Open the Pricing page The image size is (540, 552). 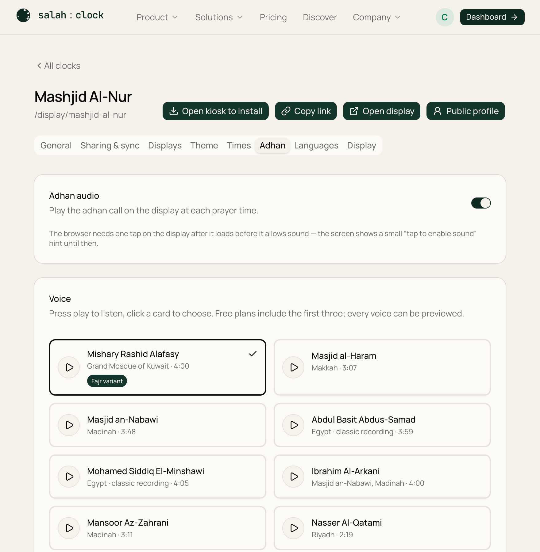[x=273, y=17]
